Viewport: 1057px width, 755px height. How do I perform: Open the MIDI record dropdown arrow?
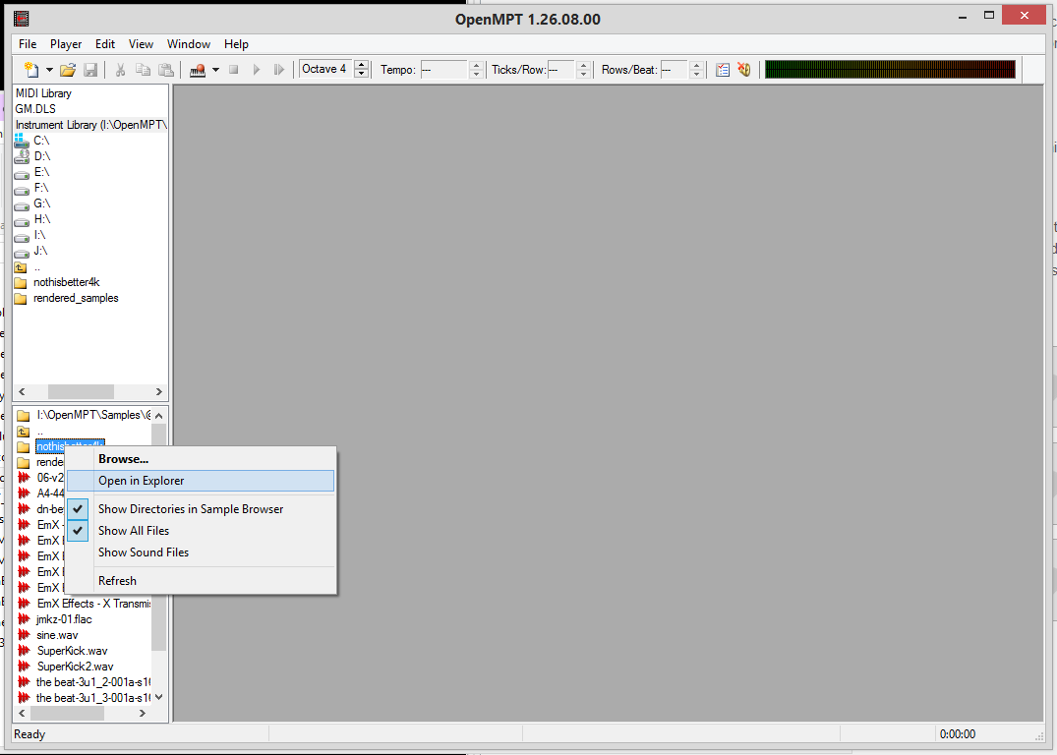[x=215, y=70]
